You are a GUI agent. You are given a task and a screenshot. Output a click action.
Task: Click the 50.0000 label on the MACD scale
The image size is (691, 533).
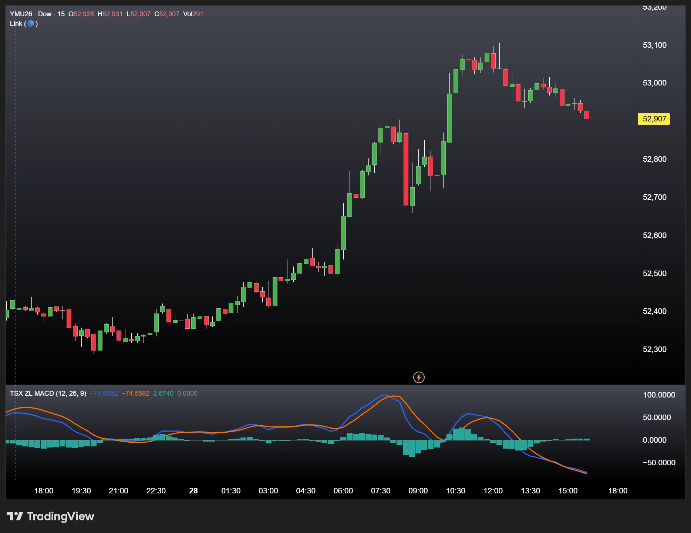coord(657,418)
